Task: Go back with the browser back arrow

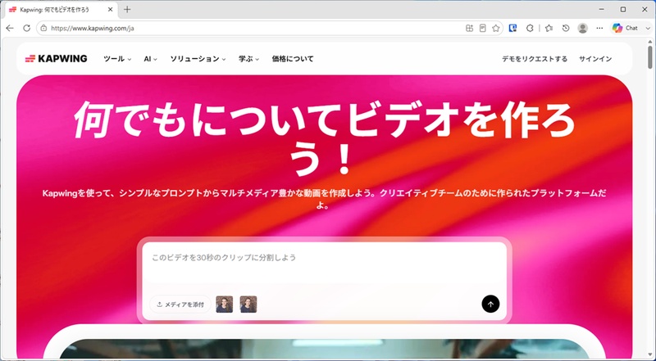Action: 10,28
